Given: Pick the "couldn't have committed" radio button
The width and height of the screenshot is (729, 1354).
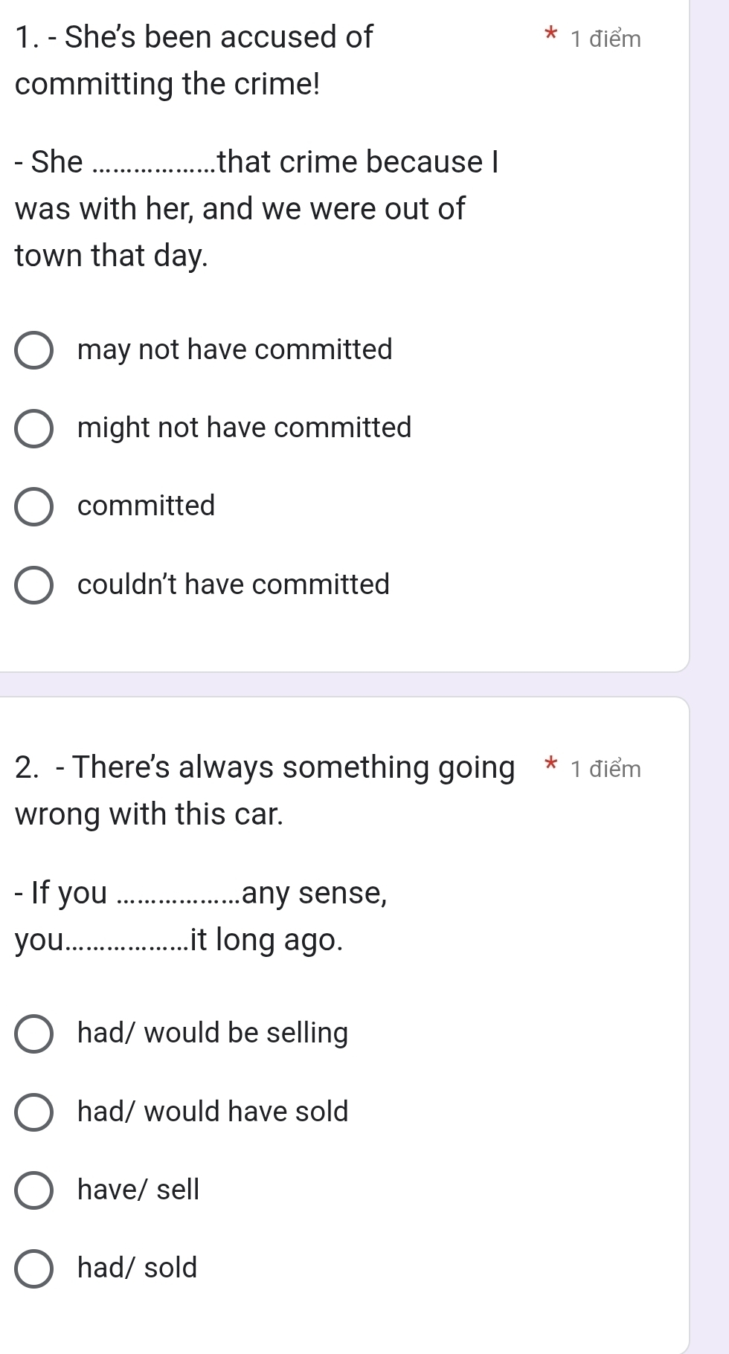Looking at the screenshot, I should pos(34,585).
